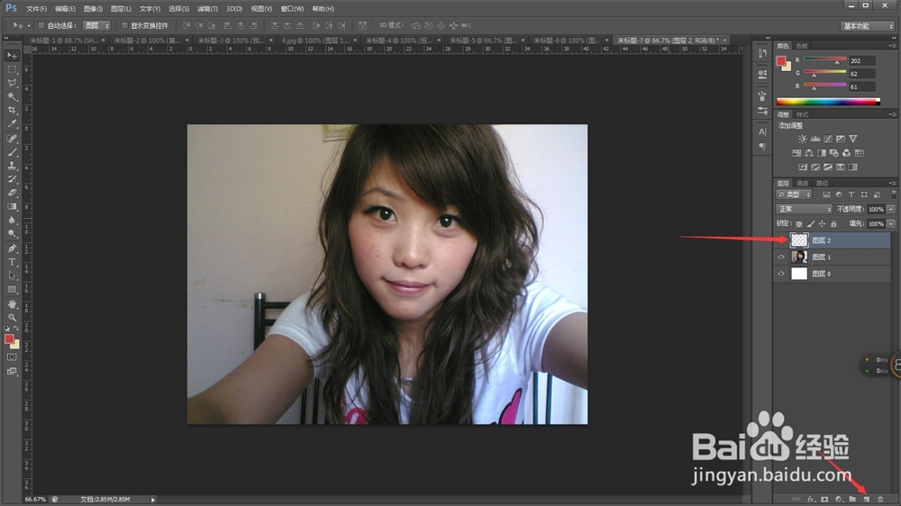Select the Crop tool

12,110
